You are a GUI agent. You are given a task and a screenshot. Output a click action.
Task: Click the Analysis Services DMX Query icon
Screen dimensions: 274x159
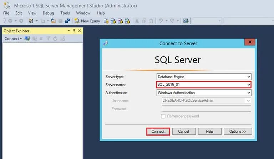pos(120,21)
